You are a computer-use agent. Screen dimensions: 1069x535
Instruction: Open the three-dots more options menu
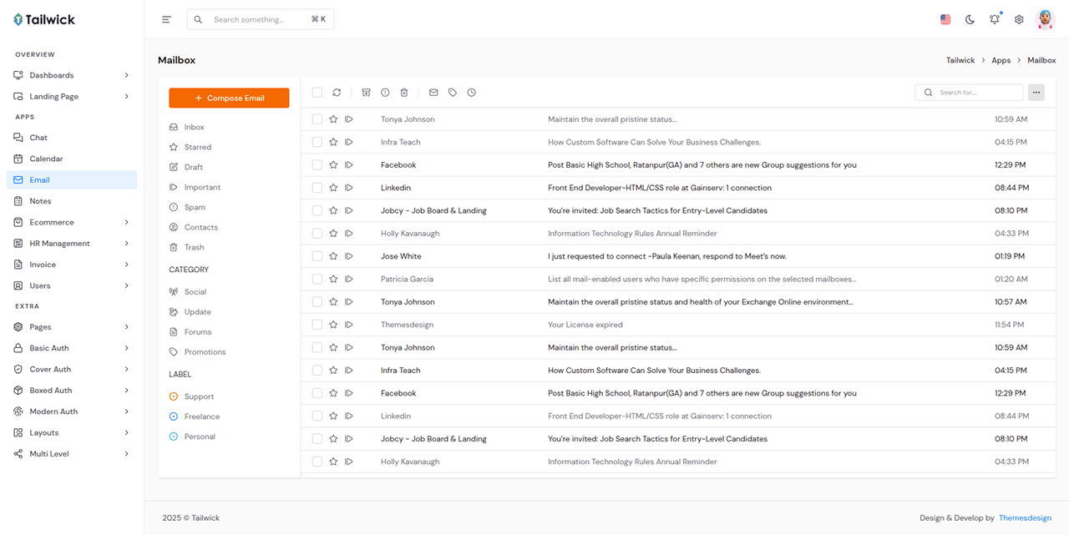pyautogui.click(x=1036, y=93)
